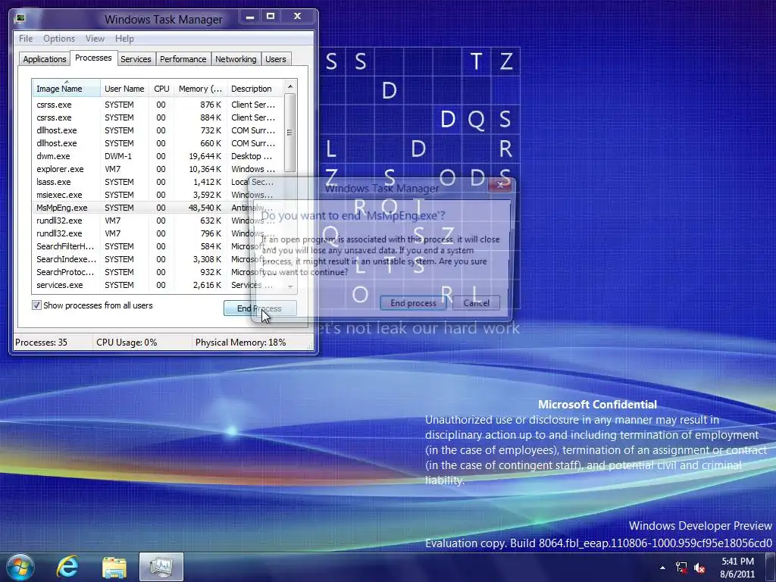Click Physical Memory: 18% status entry
Viewport: 776px width, 582px height.
pos(240,343)
